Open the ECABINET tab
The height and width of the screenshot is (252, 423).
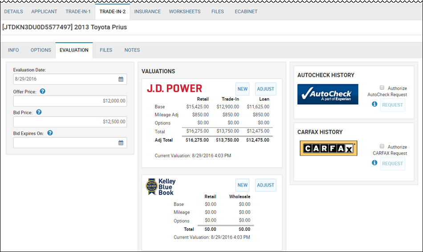click(x=246, y=12)
